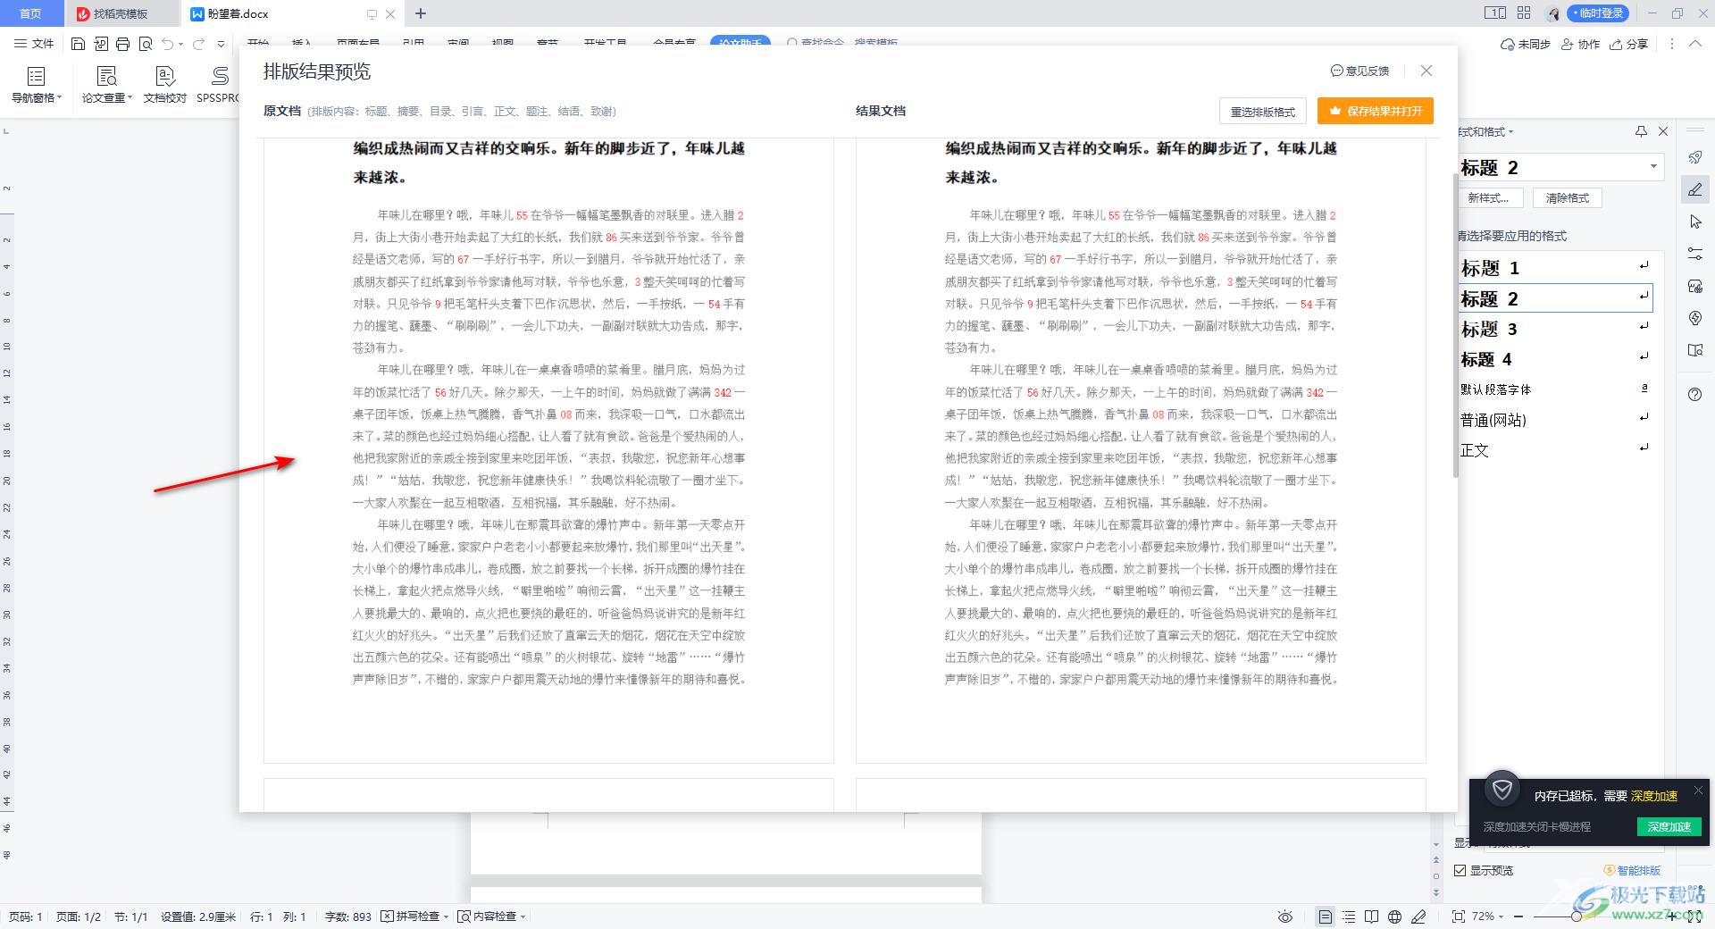The image size is (1715, 929).
Task: Click the 协作 collaborate button
Action: pyautogui.click(x=1580, y=44)
